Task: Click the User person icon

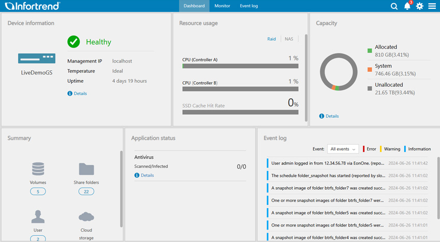Action: tap(38, 217)
